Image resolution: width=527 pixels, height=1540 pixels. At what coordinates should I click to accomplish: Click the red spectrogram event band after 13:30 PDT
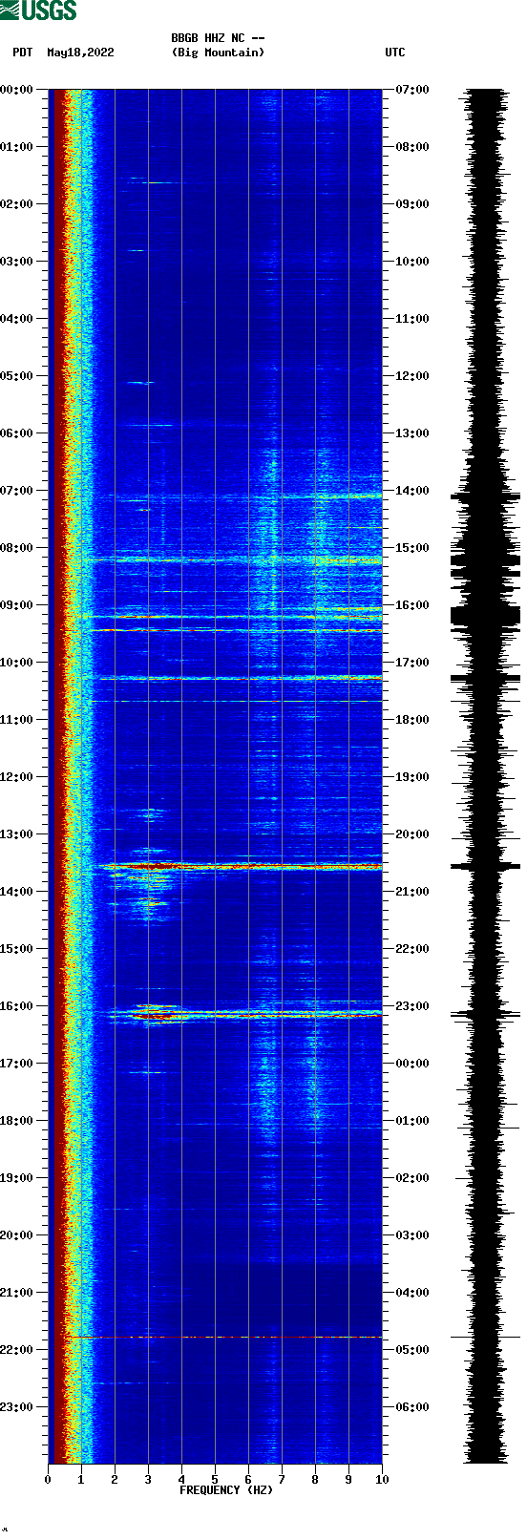(239, 867)
